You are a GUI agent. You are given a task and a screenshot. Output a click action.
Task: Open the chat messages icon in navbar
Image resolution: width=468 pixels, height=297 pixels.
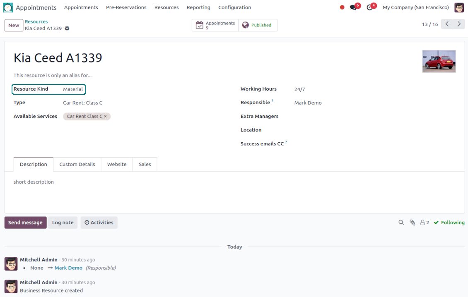353,7
